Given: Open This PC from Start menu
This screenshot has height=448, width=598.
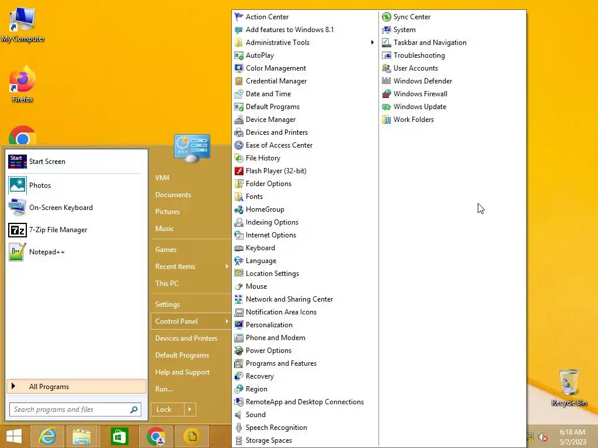Looking at the screenshot, I should [166, 283].
